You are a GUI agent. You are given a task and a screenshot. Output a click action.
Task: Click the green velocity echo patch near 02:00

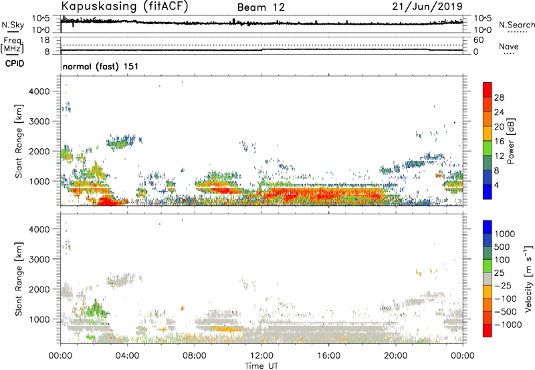(96, 309)
